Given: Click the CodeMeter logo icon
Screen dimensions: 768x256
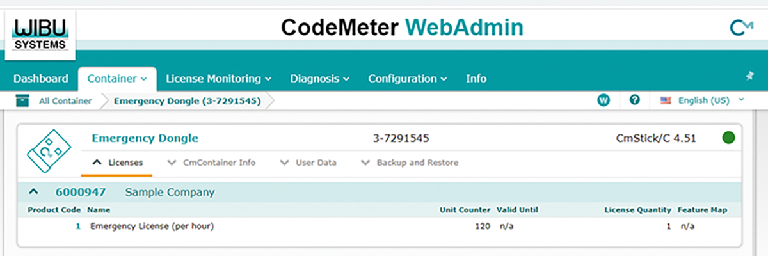Looking at the screenshot, I should [742, 28].
